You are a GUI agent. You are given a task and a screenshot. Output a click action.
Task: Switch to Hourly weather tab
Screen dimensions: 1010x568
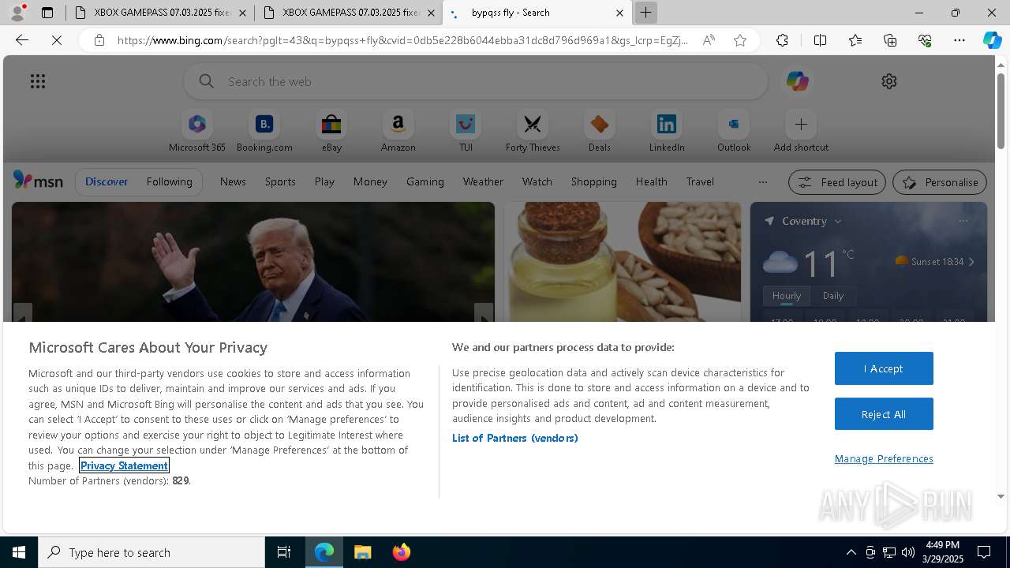coord(787,296)
